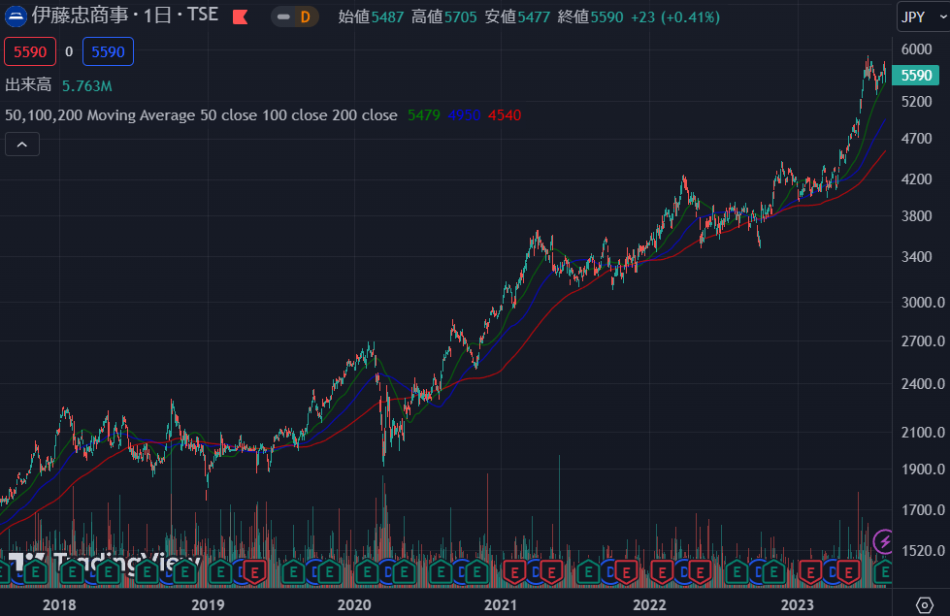Click the 2019 time axis label
The height and width of the screenshot is (616, 950).
pyautogui.click(x=208, y=604)
